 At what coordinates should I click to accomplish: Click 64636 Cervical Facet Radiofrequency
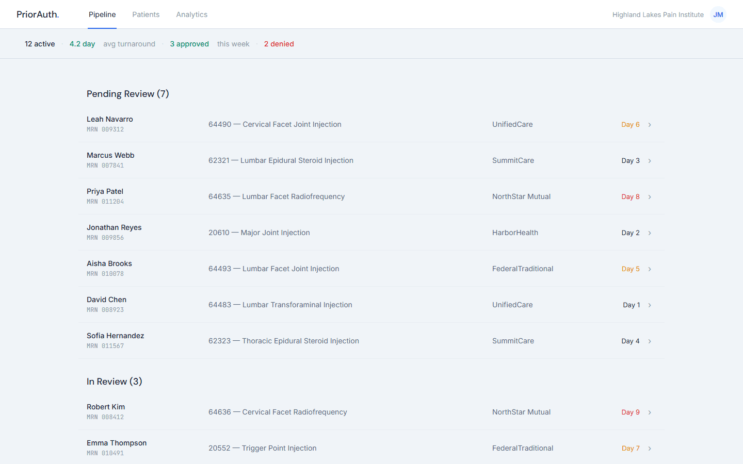coord(278,412)
